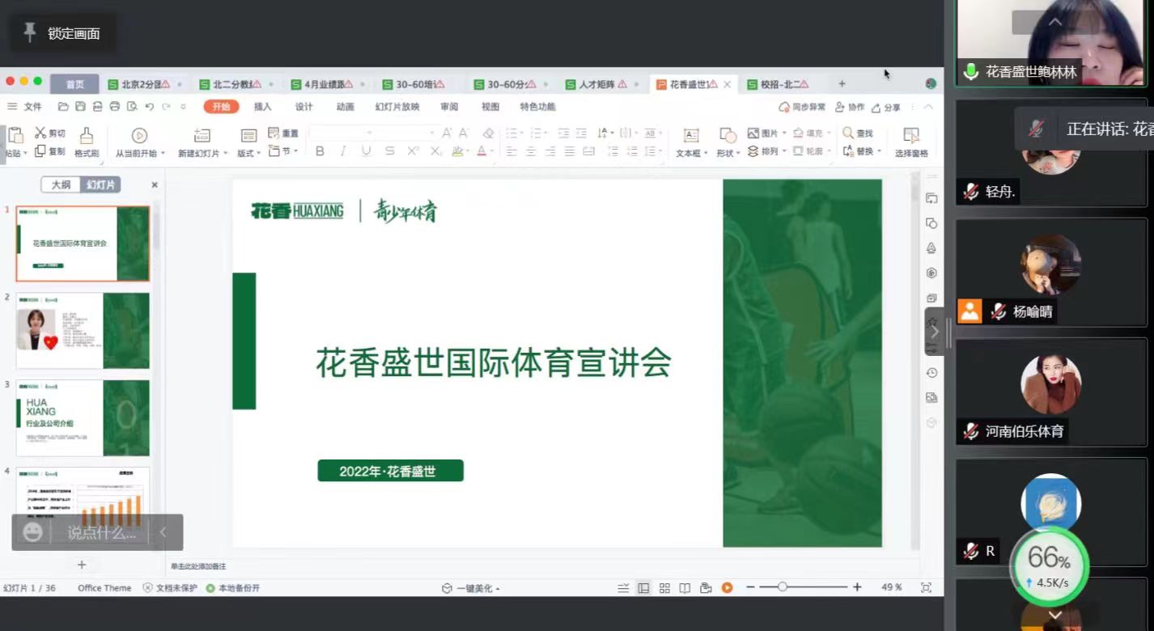Click the Text Box (文本框) icon
This screenshot has height=631, width=1154.
(x=690, y=135)
